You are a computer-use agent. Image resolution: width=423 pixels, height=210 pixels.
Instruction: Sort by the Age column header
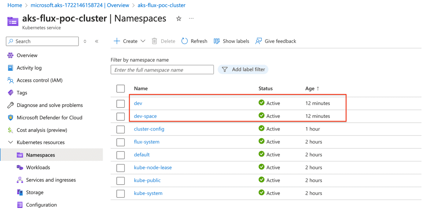tap(312, 88)
